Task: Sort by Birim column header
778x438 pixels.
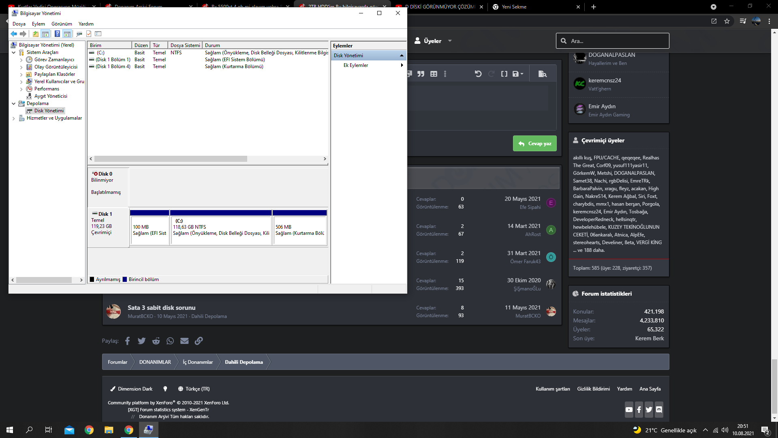Action: coord(110,45)
